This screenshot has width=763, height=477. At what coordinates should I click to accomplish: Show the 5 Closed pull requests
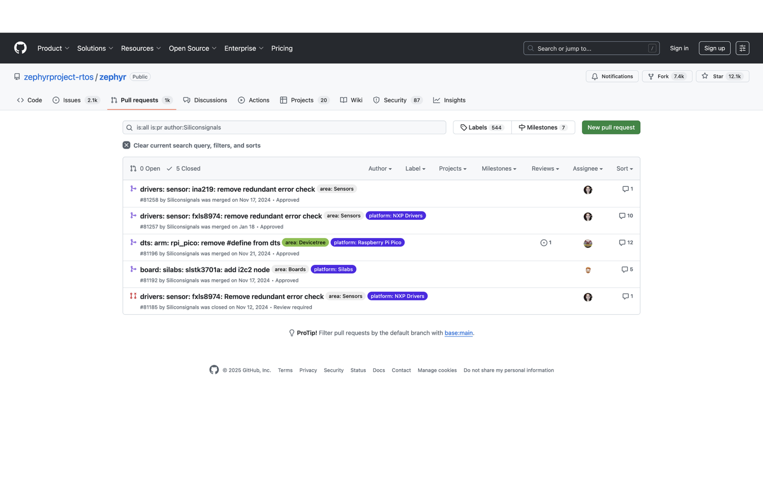(183, 168)
